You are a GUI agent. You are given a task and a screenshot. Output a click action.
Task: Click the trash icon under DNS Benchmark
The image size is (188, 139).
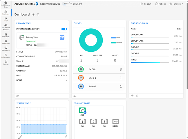tap(137, 96)
